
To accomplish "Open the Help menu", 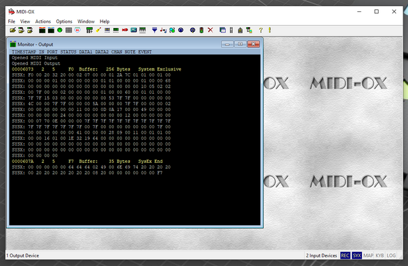I will point(104,21).
